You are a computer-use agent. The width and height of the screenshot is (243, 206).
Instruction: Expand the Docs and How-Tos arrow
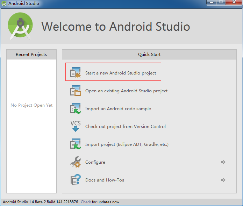click(223, 180)
